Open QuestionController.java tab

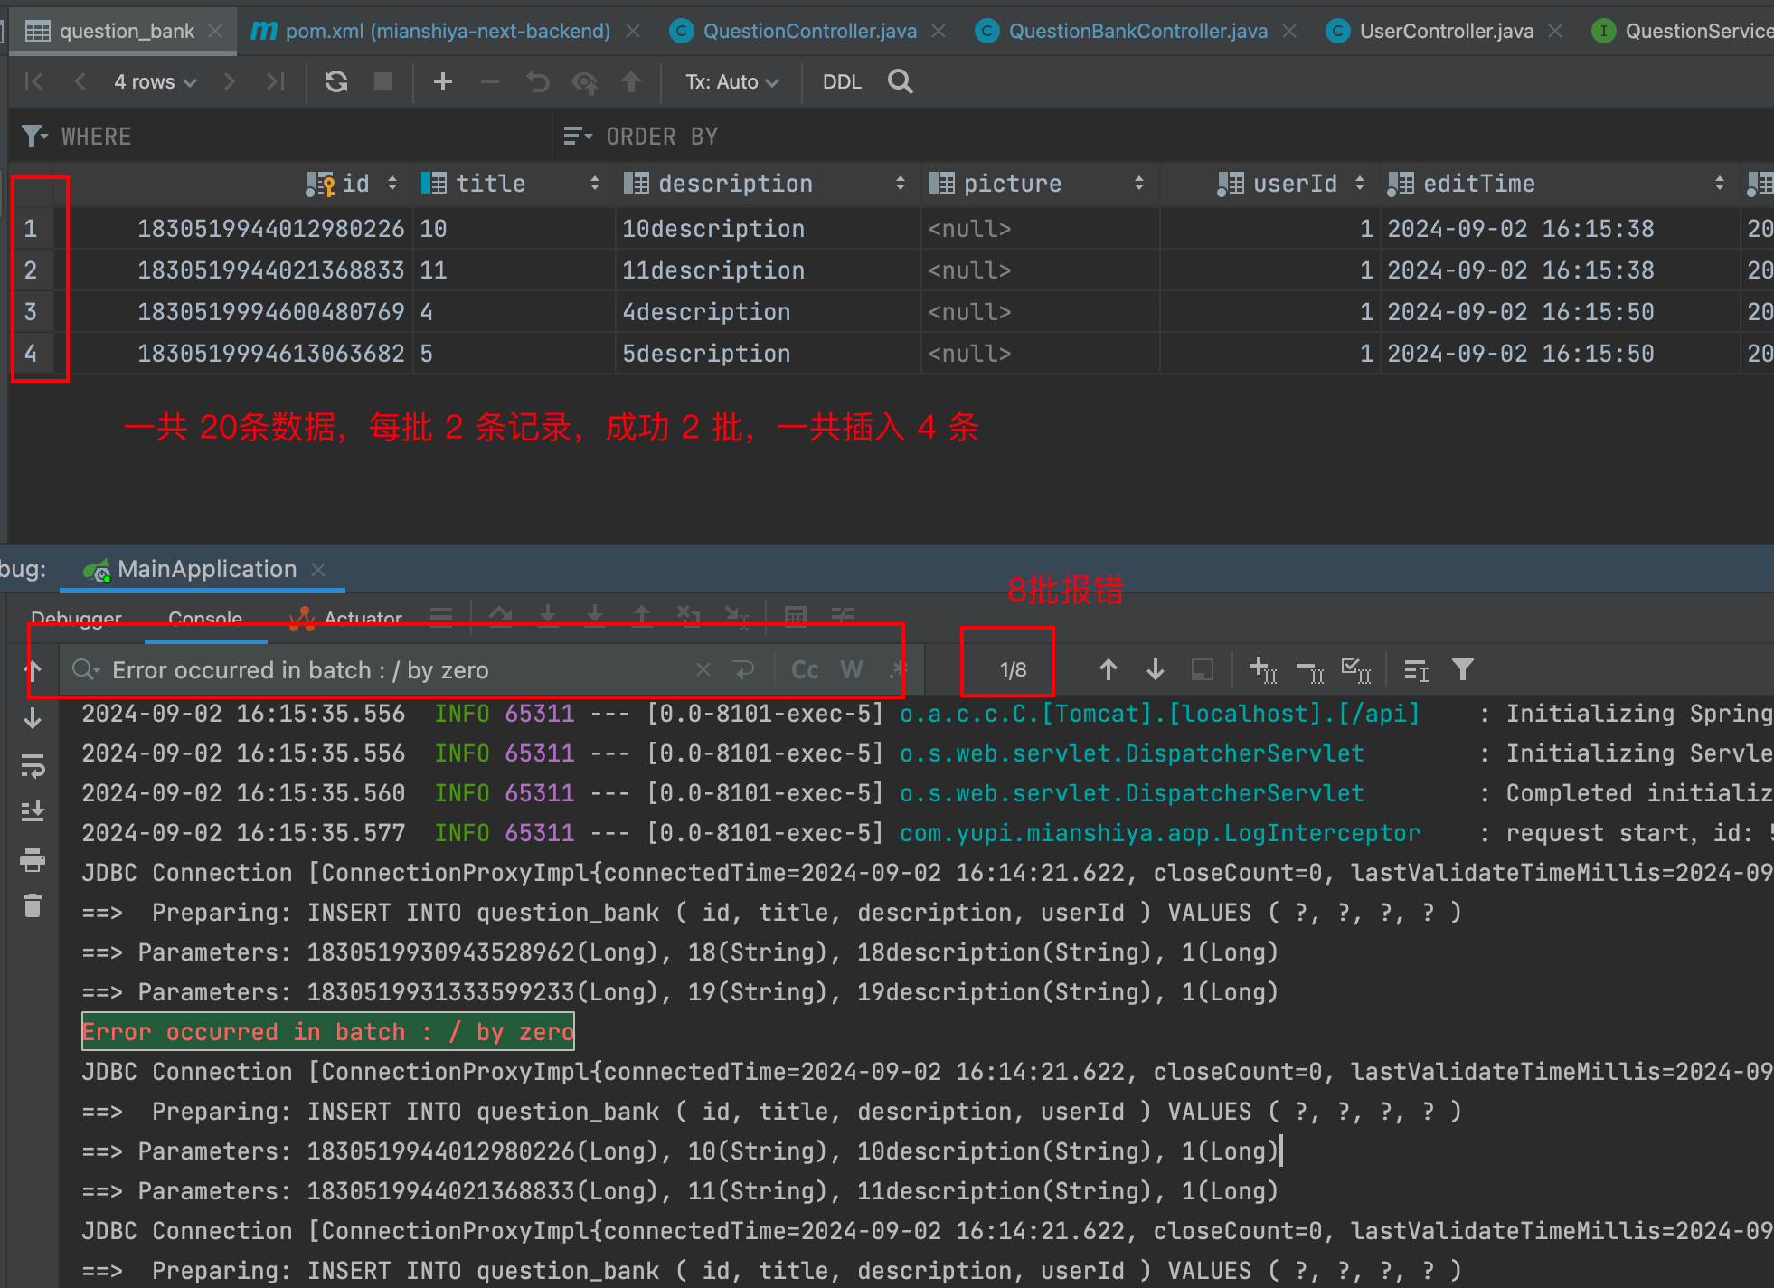[809, 31]
